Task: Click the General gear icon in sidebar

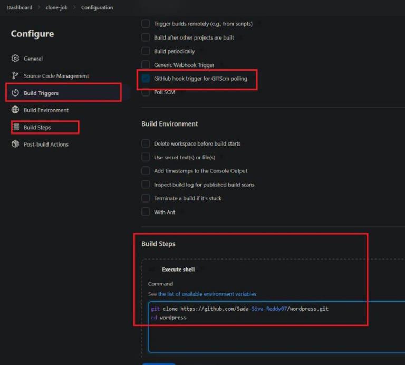Action: 15,59
